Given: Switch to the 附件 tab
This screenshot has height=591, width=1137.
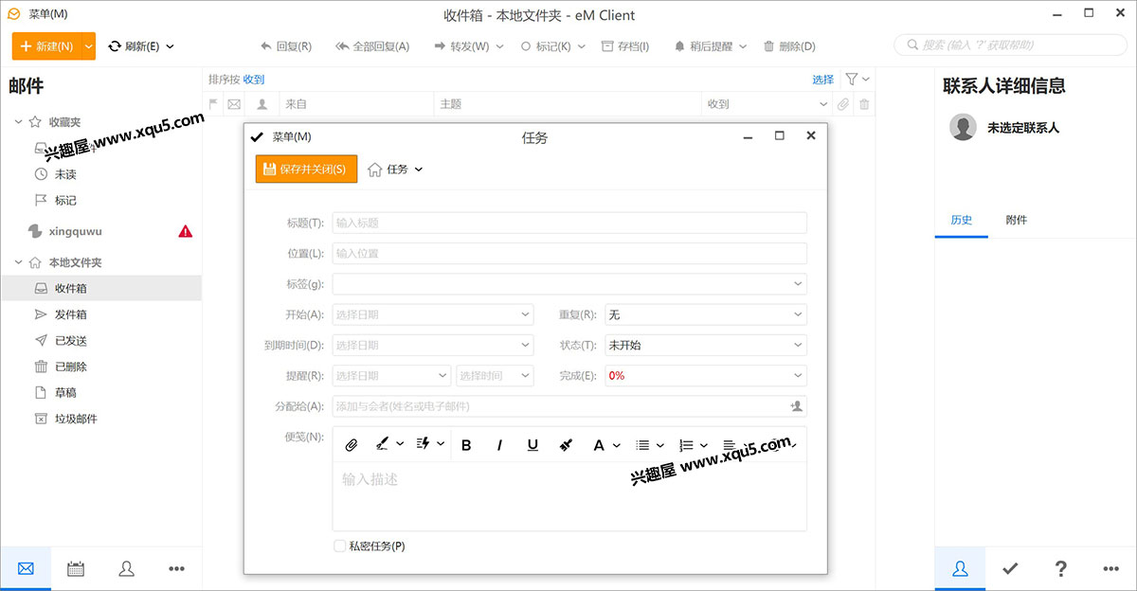Looking at the screenshot, I should (1016, 220).
